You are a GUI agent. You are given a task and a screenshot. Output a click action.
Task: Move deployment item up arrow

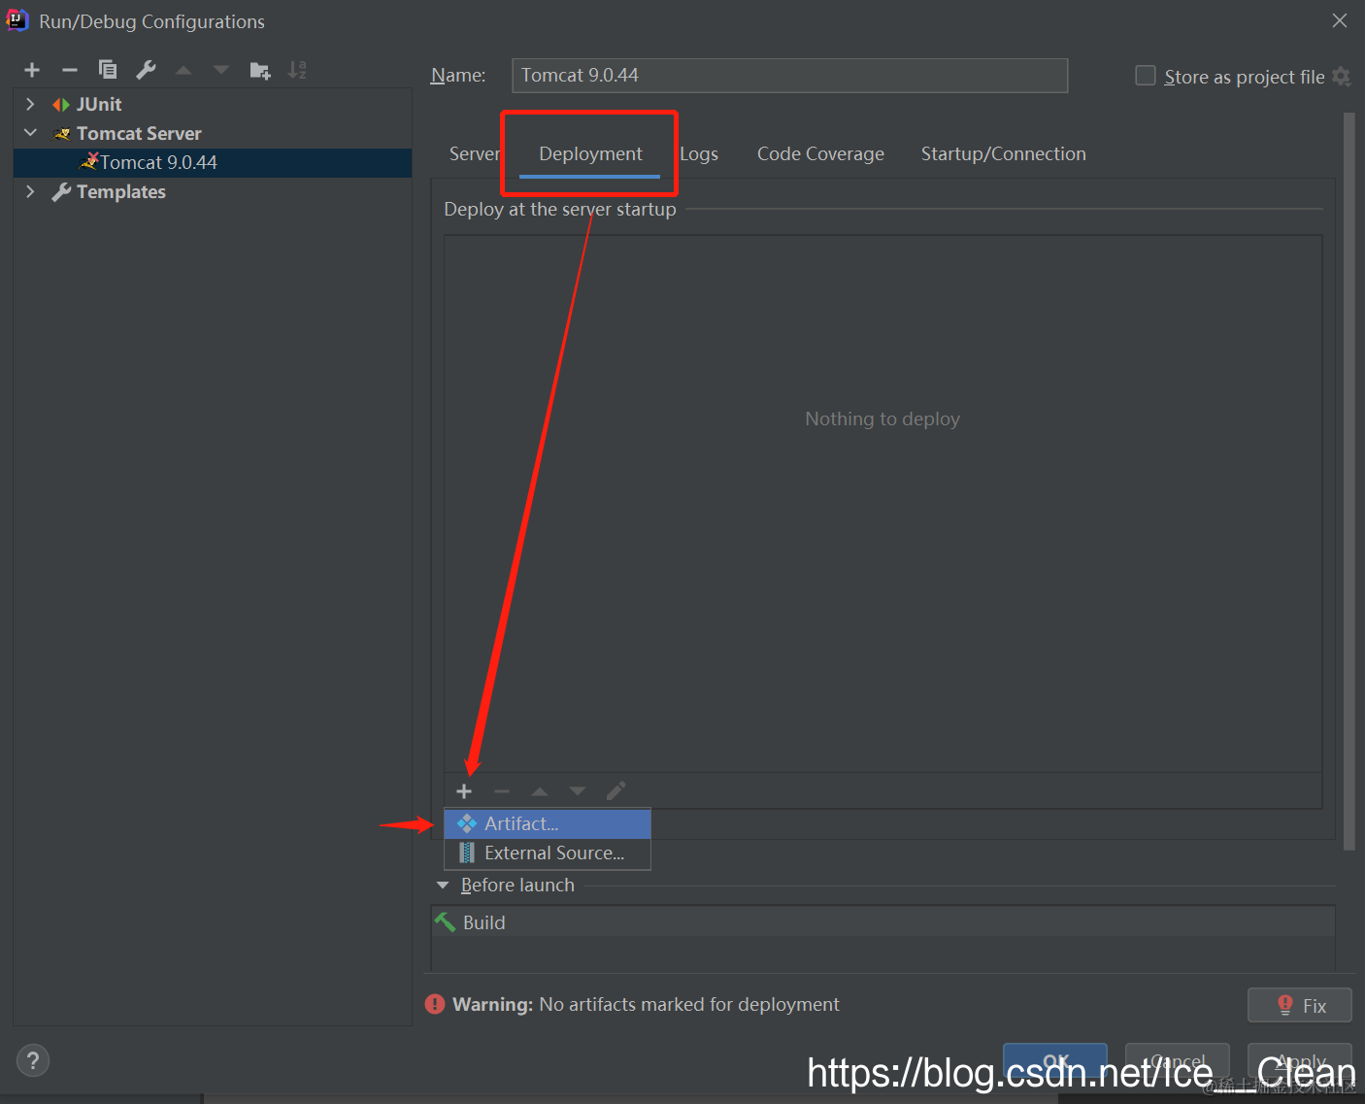pos(540,791)
